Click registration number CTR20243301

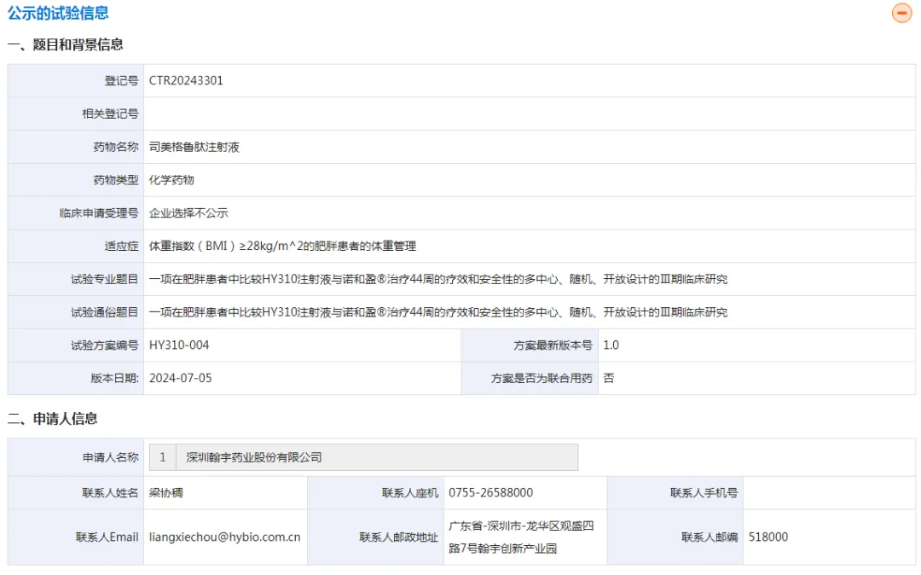[x=186, y=81]
